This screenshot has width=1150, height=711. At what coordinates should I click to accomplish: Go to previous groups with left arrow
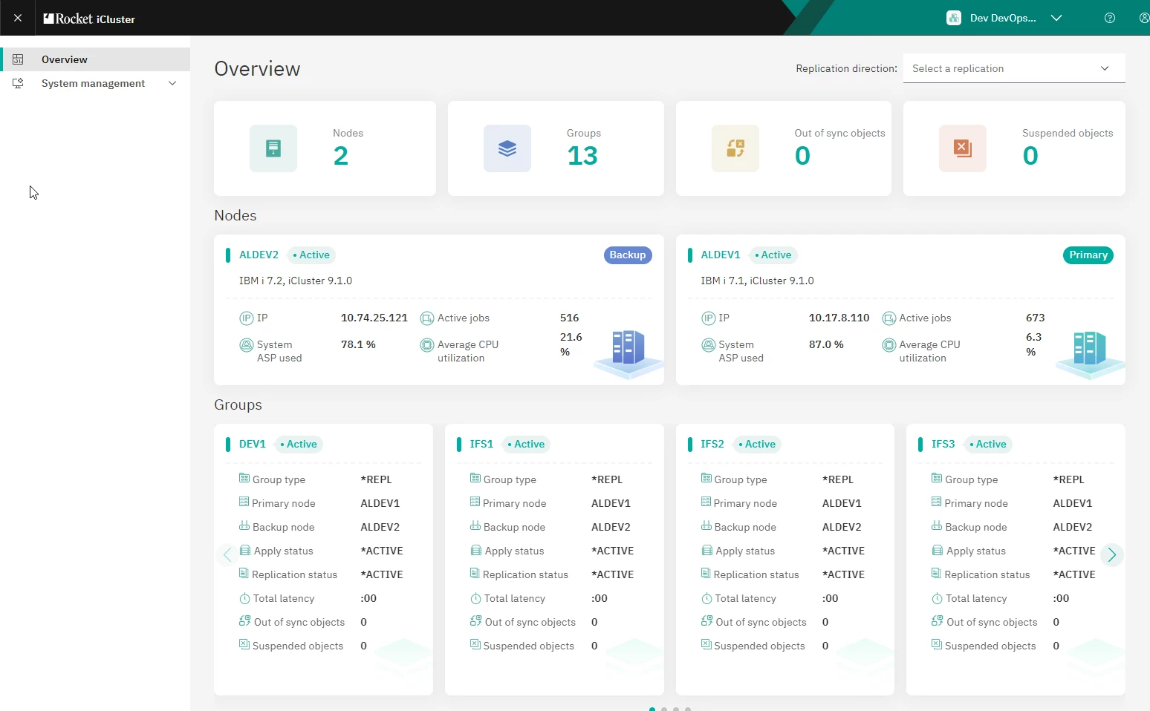pos(227,554)
